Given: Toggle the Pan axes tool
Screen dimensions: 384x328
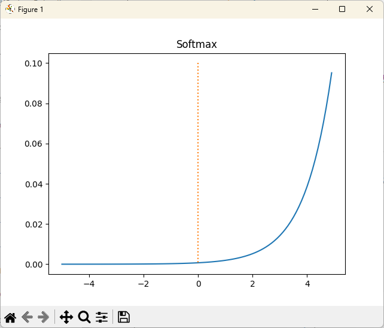Looking at the screenshot, I should coord(66,317).
